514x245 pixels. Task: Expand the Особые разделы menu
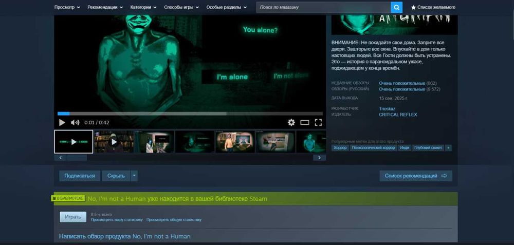click(x=227, y=7)
